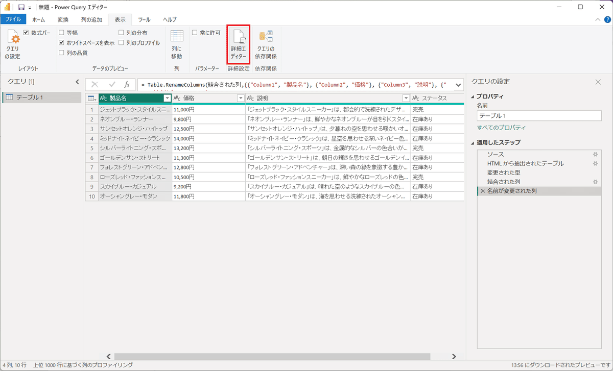Click the ABC type icon of 製品名 column
The width and height of the screenshot is (613, 371).
(x=104, y=98)
